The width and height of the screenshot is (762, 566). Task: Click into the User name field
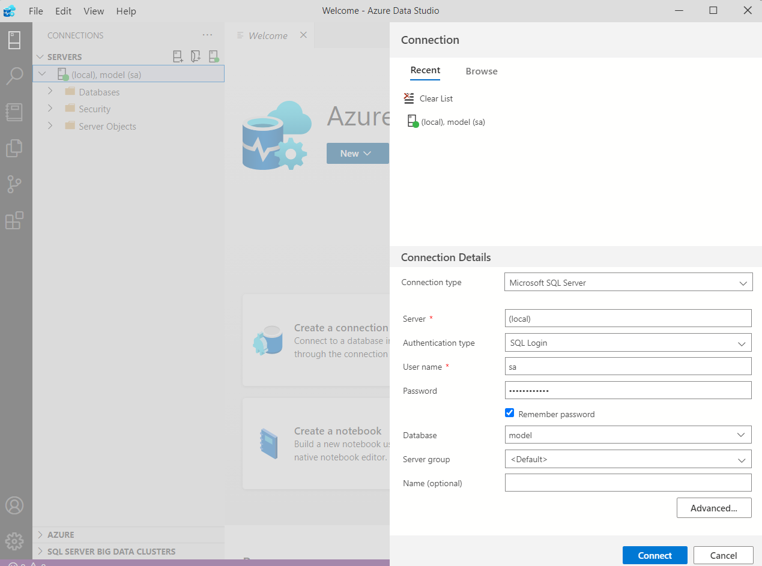point(628,367)
